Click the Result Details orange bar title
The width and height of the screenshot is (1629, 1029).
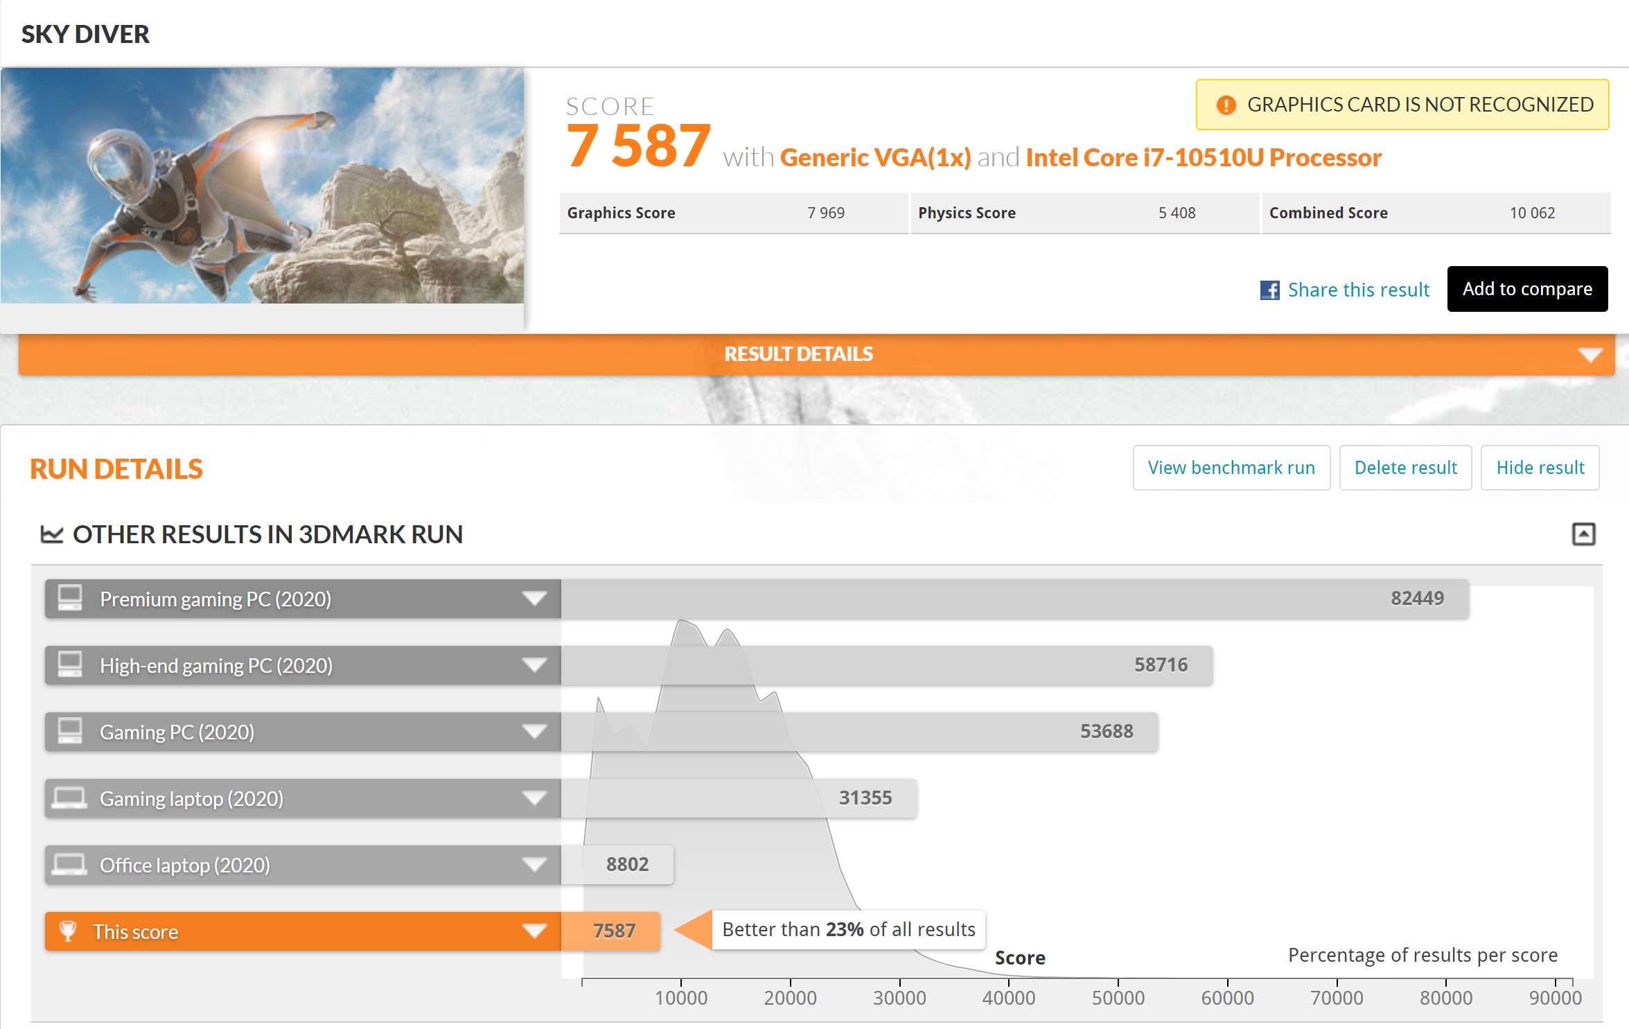[798, 354]
